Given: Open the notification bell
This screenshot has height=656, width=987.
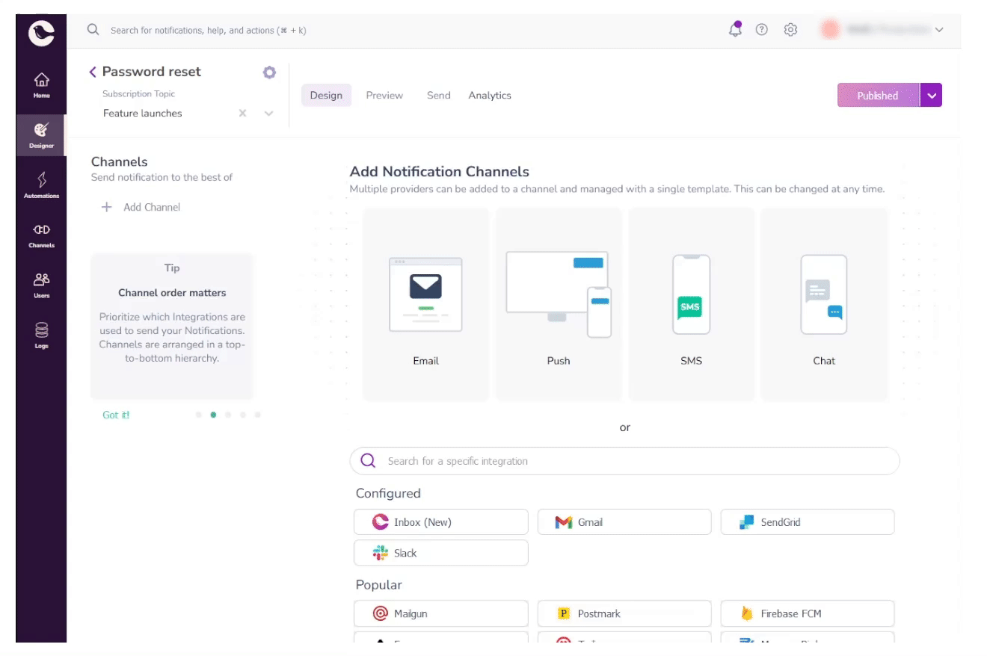Looking at the screenshot, I should pyautogui.click(x=734, y=30).
